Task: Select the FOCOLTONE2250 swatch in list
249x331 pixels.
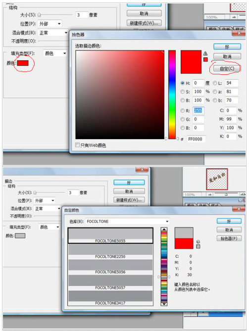Action: [110, 251]
